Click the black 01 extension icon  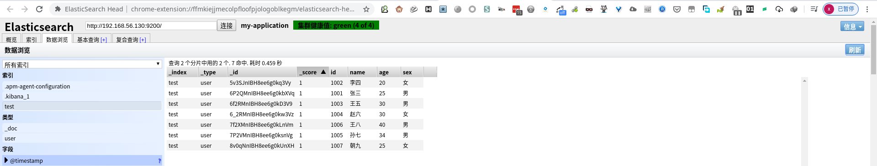pos(750,9)
